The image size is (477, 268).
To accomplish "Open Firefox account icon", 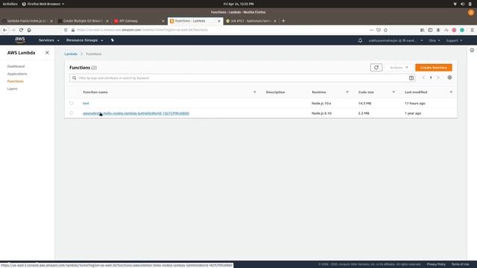I will (x=438, y=30).
